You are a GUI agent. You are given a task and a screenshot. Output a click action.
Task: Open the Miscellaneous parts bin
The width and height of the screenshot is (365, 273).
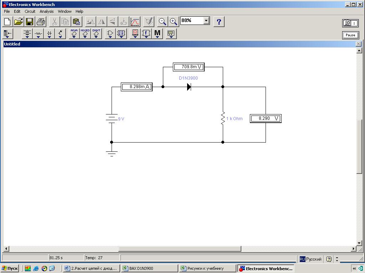157,33
